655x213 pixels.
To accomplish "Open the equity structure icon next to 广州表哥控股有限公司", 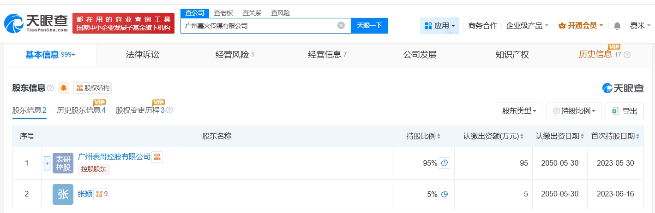I will tap(157, 157).
